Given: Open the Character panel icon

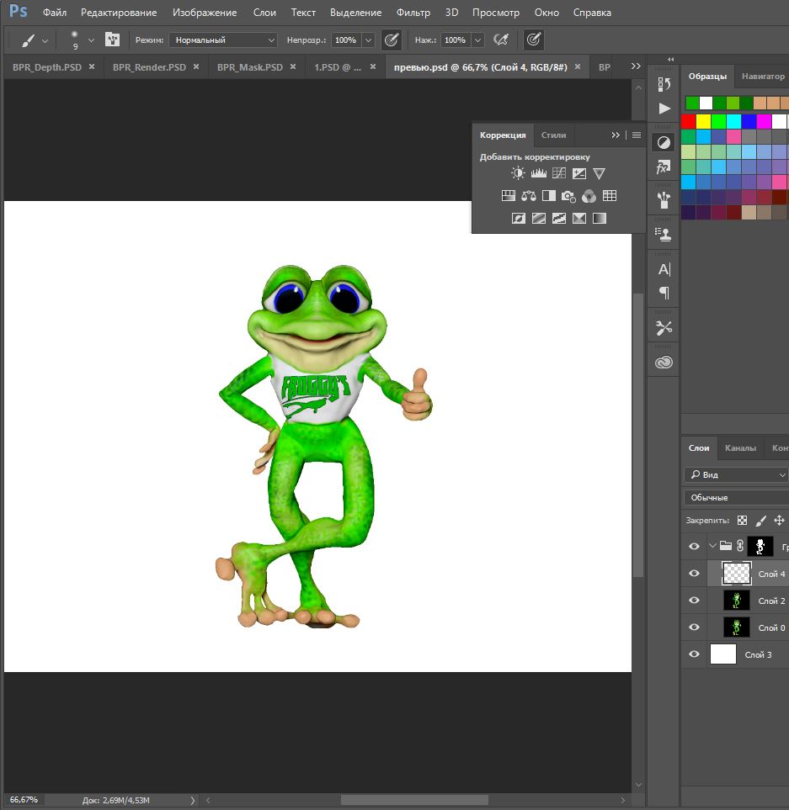Looking at the screenshot, I should point(664,269).
